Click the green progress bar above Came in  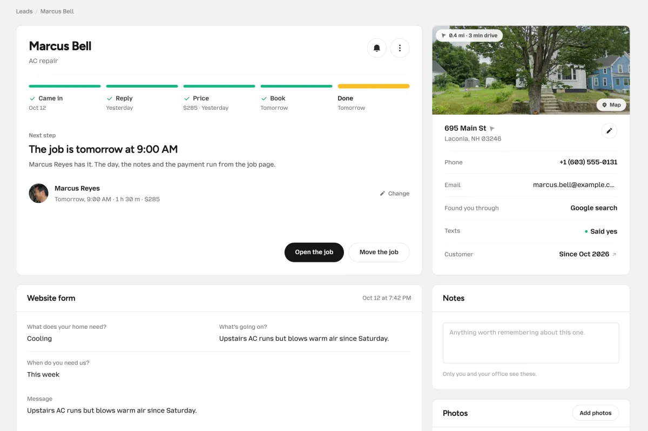coord(65,86)
